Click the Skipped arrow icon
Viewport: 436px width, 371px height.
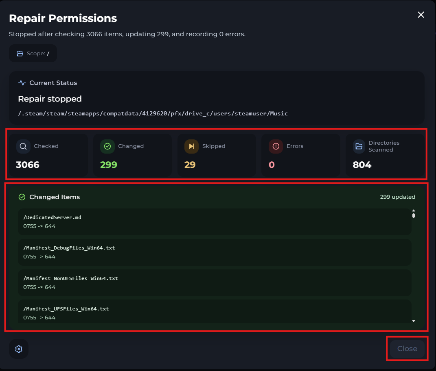click(191, 146)
